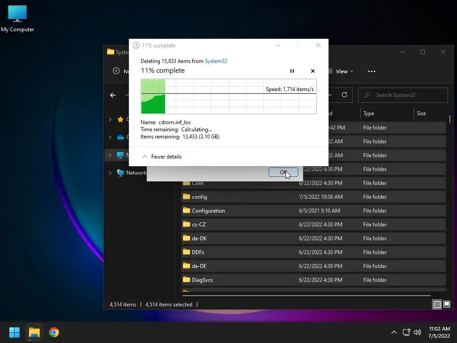Click the 7/5/2022 10:58 AM date cell
The width and height of the screenshot is (457, 343).
pos(320,197)
